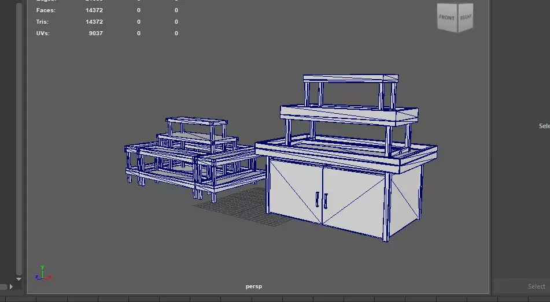Click the FRONT face of the view cube

click(447, 17)
